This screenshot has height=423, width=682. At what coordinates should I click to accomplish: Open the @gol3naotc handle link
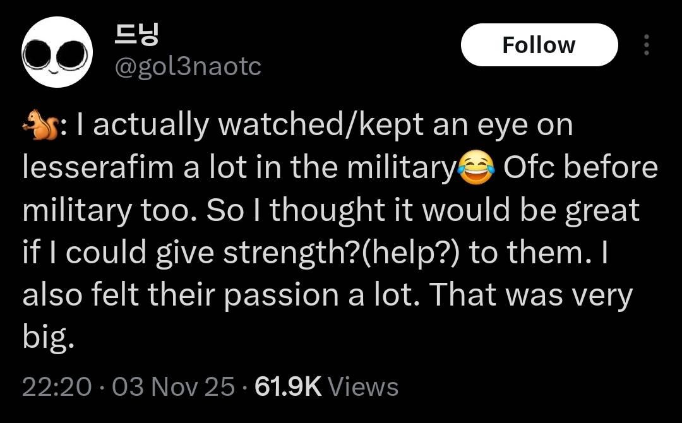[x=187, y=66]
